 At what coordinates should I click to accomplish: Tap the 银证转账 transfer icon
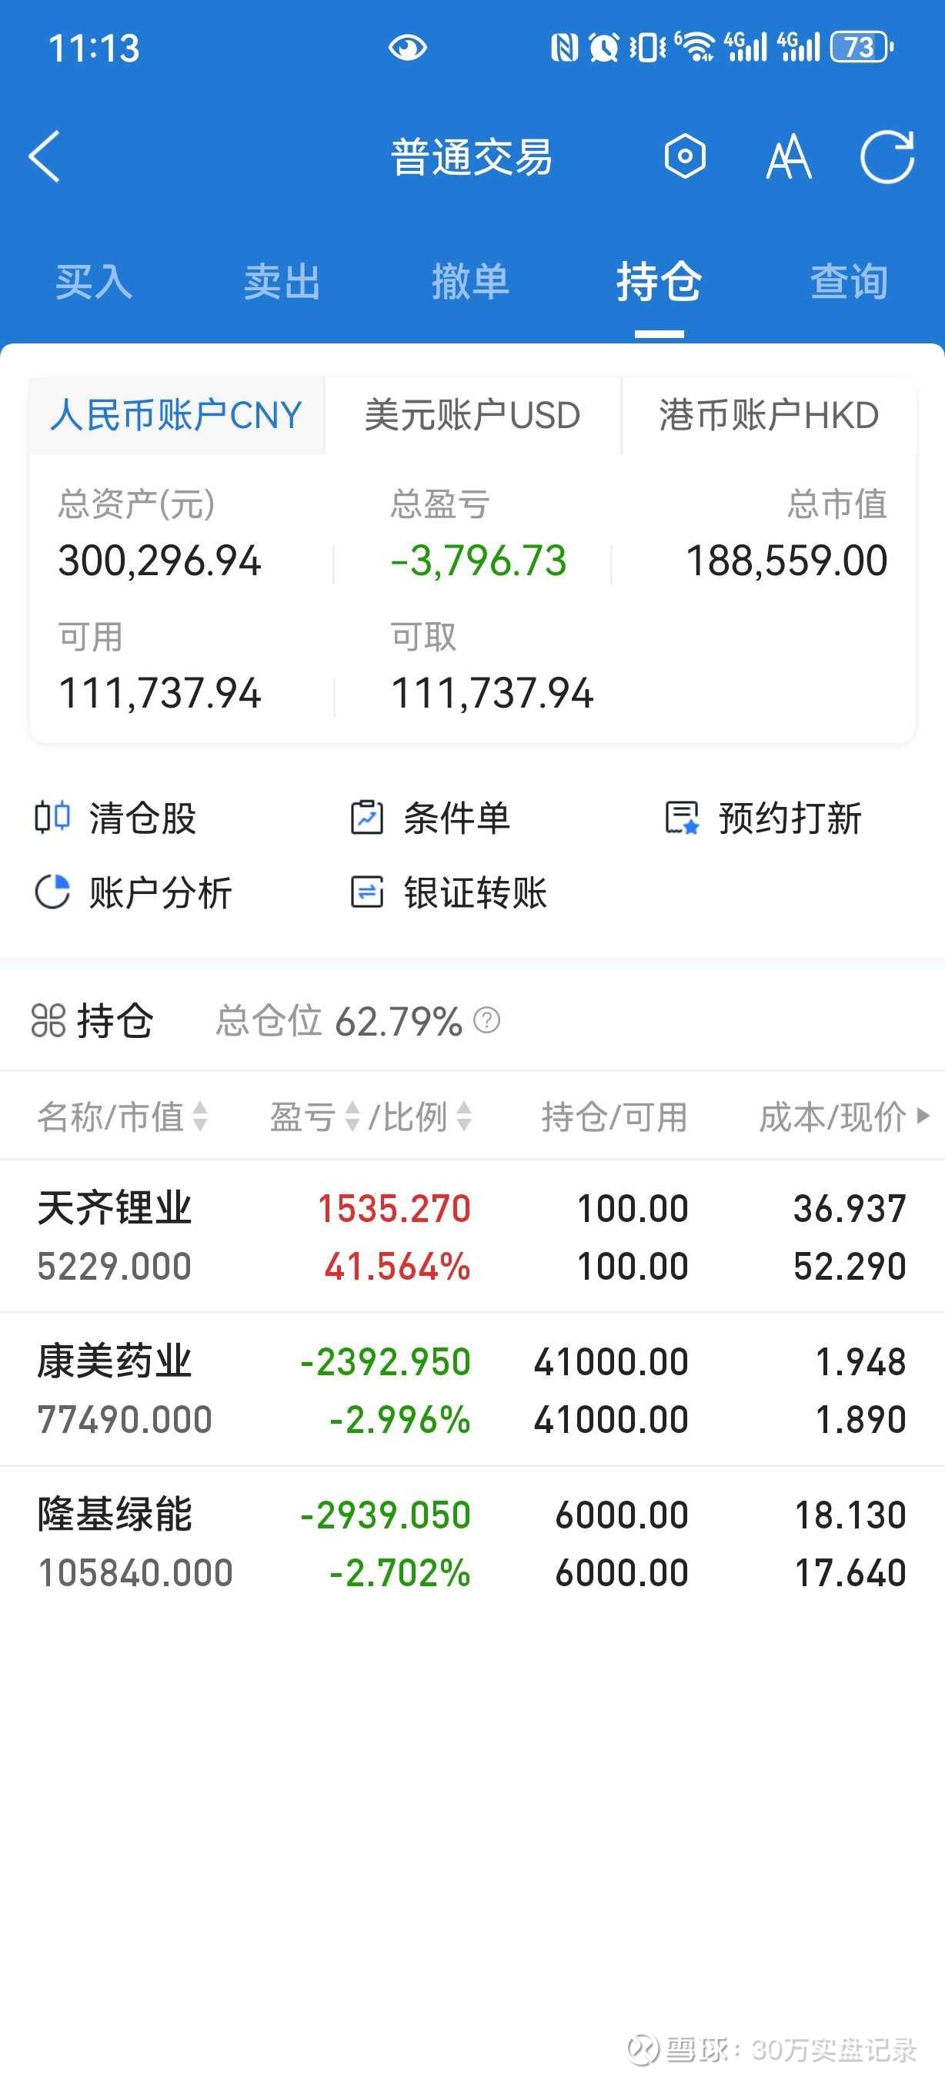[367, 892]
